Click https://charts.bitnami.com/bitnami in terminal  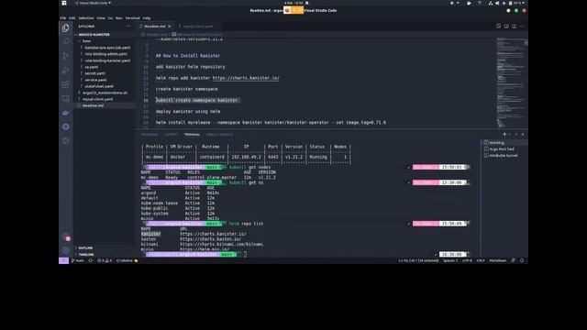pyautogui.click(x=221, y=244)
